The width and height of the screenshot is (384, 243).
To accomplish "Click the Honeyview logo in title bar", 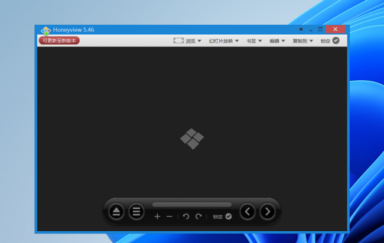I will tap(46, 31).
